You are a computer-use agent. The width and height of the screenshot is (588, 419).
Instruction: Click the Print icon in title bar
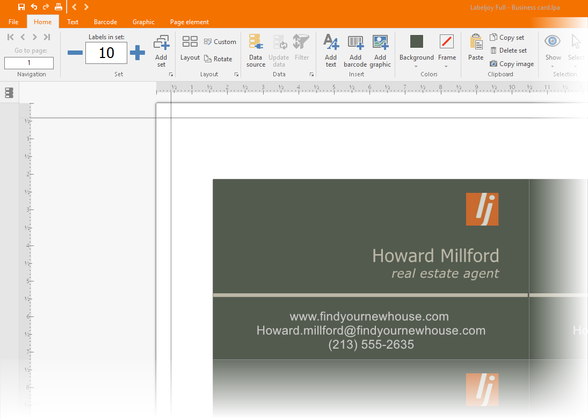point(58,7)
